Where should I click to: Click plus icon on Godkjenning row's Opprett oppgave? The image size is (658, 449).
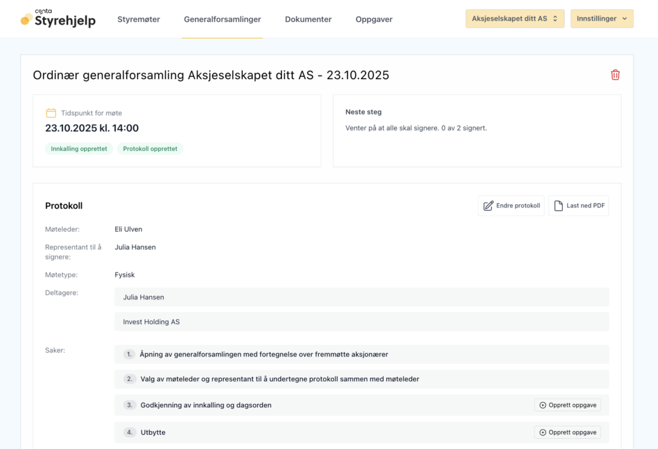[x=543, y=405]
